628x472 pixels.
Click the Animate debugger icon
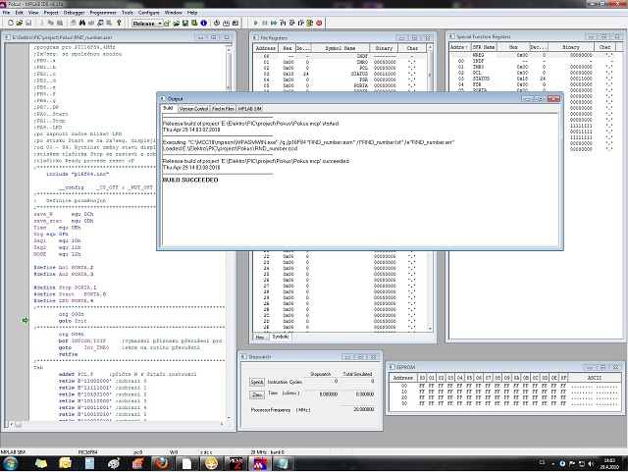(274, 23)
